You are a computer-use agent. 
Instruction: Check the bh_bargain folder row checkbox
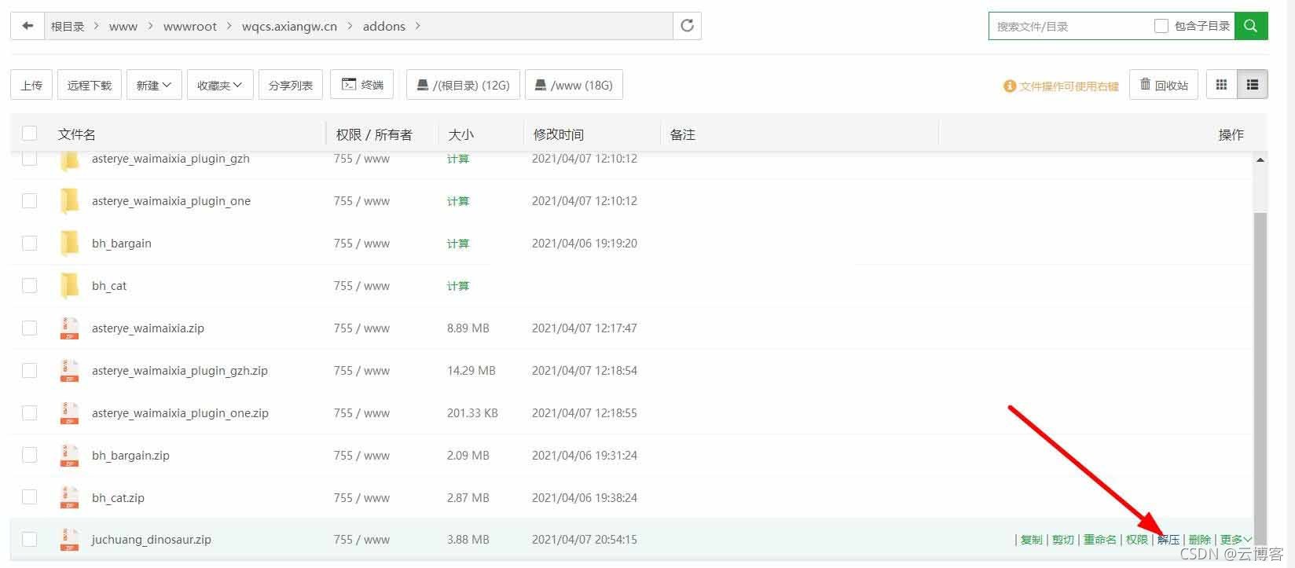coord(30,243)
